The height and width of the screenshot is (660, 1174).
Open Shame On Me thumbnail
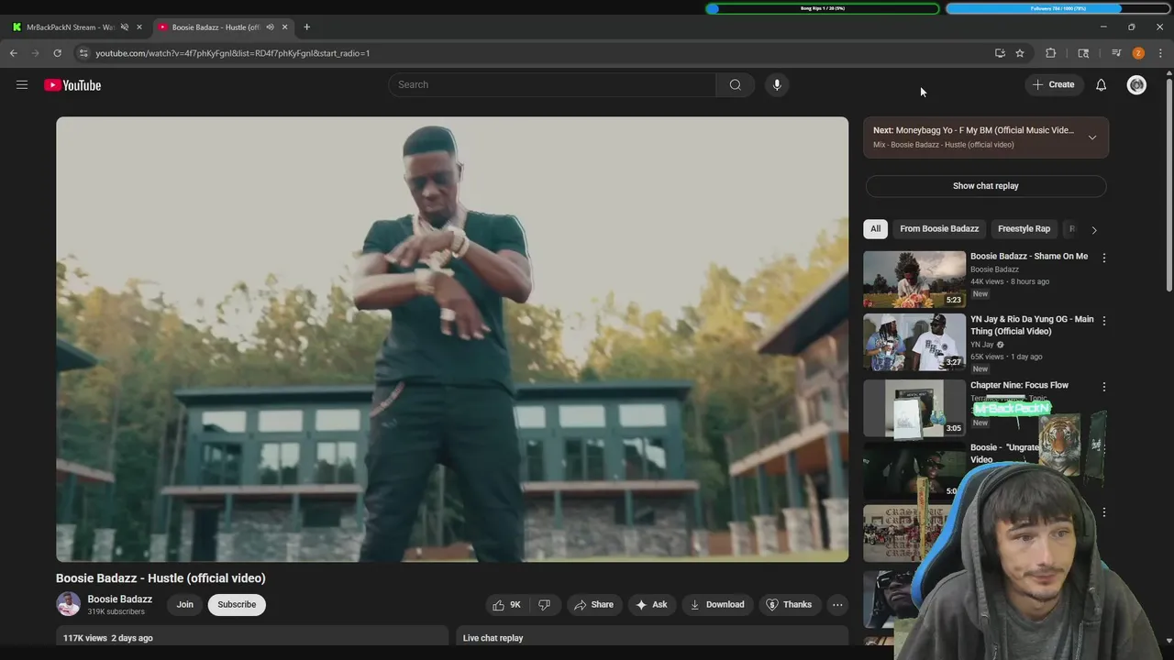tap(914, 279)
